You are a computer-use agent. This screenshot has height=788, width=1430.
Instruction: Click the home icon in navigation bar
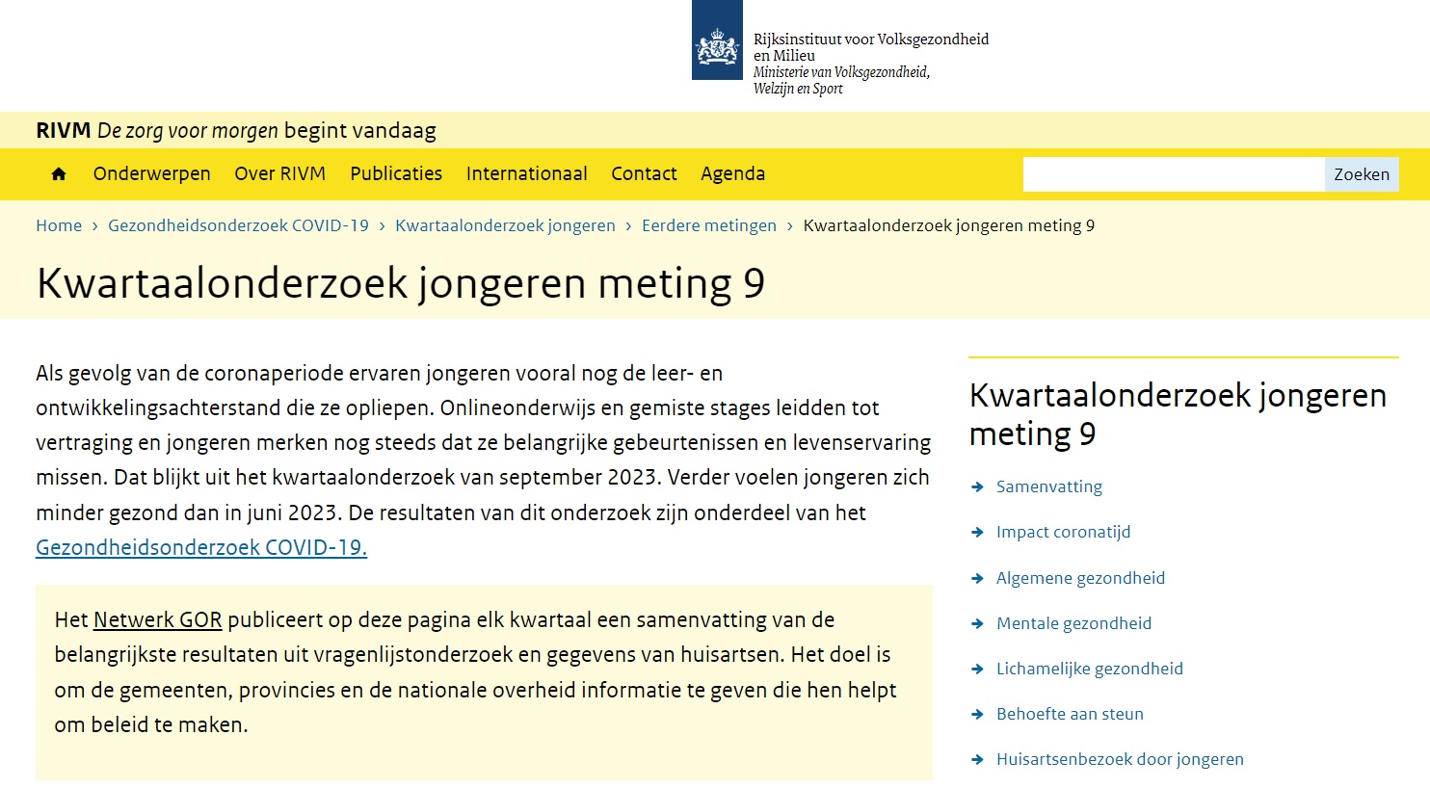pyautogui.click(x=59, y=174)
